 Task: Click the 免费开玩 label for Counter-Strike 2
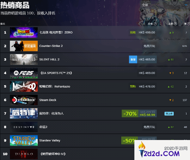149,46
